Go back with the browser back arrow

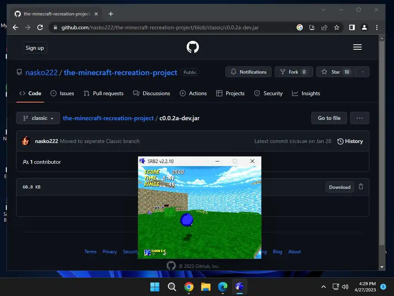[15, 27]
